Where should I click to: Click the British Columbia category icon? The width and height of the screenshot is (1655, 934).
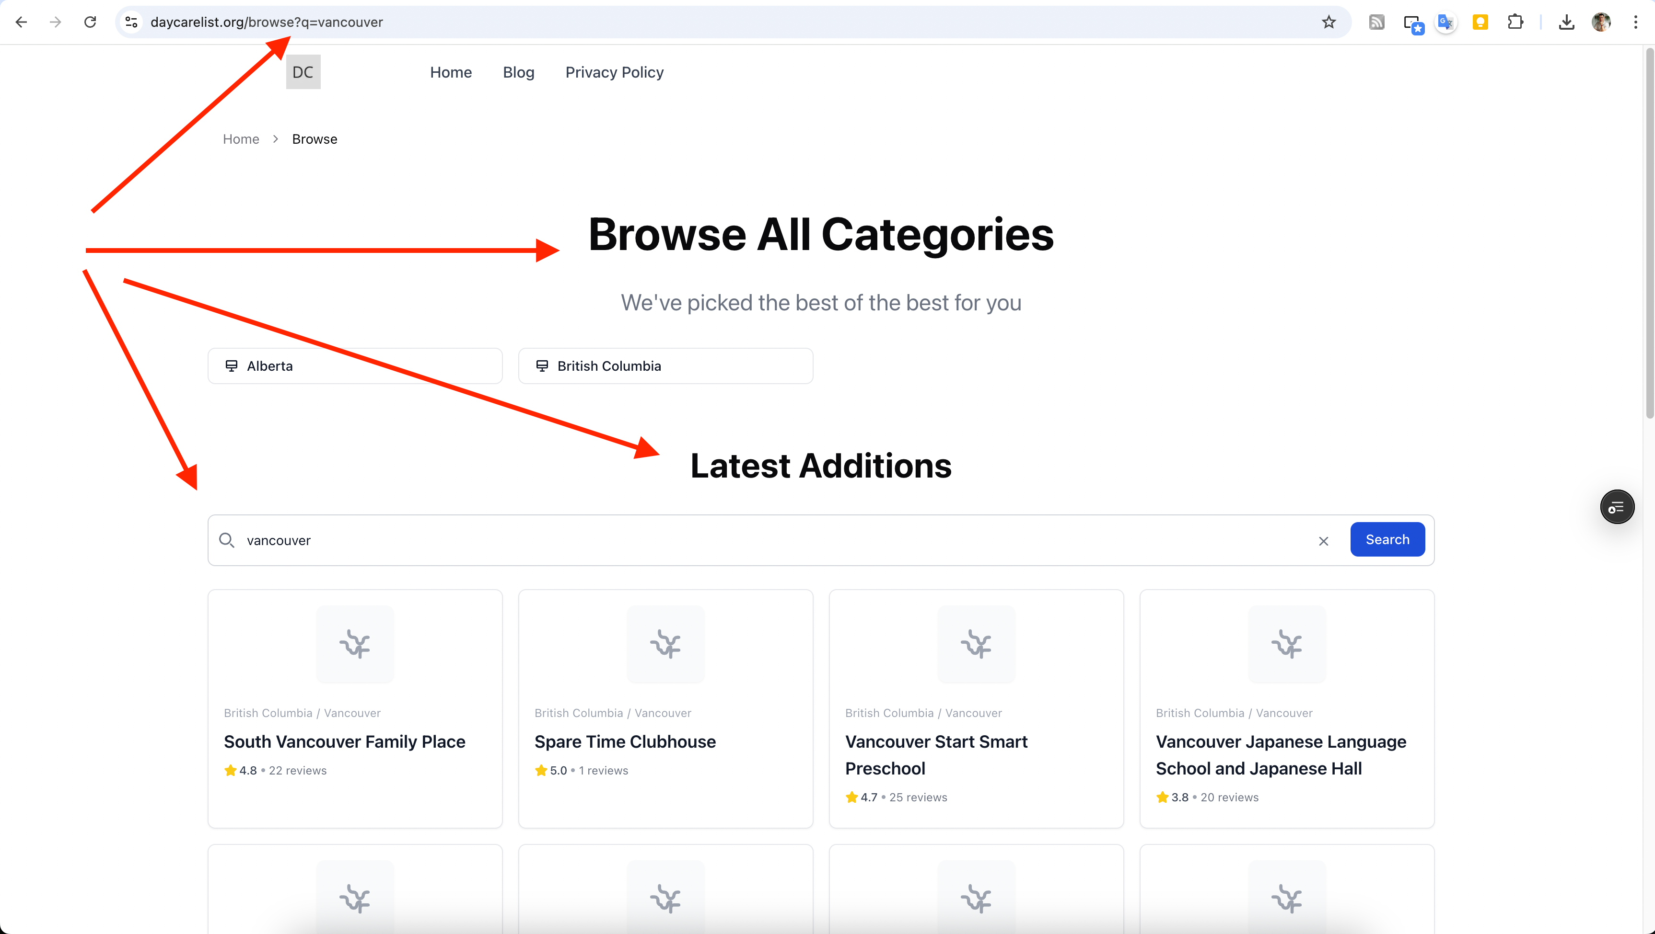tap(542, 366)
